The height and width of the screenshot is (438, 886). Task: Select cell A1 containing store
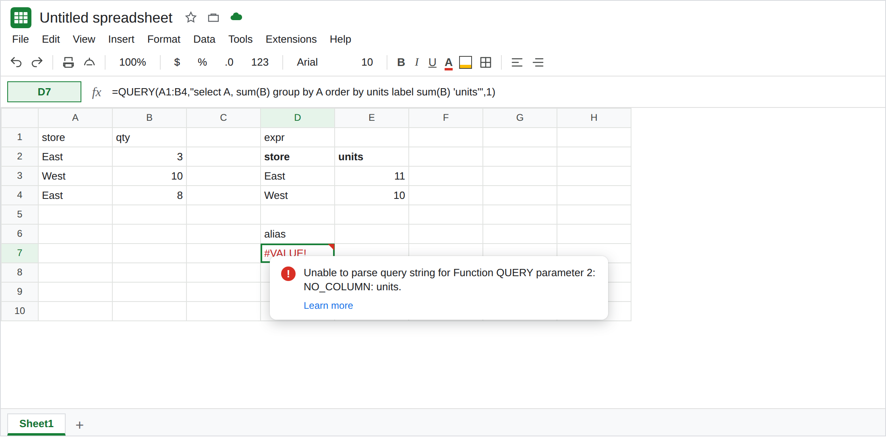tap(75, 137)
